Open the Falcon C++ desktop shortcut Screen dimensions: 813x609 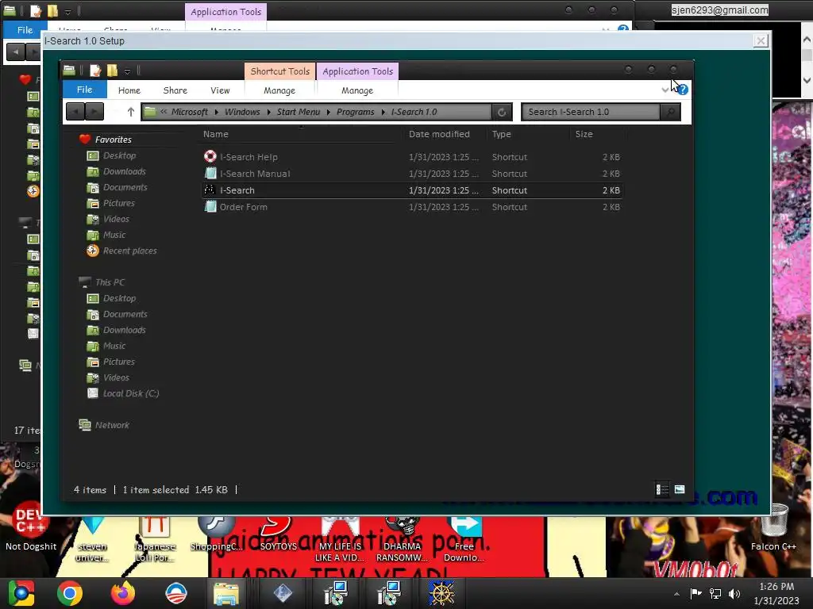773,527
